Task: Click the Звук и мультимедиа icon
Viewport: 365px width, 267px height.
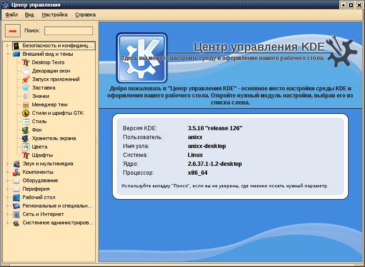Action: [16, 164]
